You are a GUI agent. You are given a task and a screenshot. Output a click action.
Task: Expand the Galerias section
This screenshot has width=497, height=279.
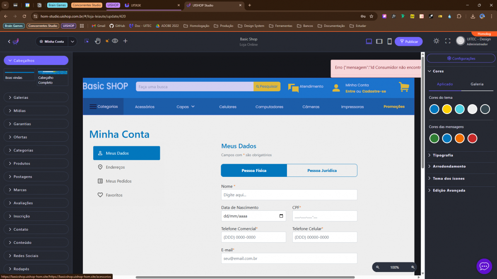click(x=36, y=98)
